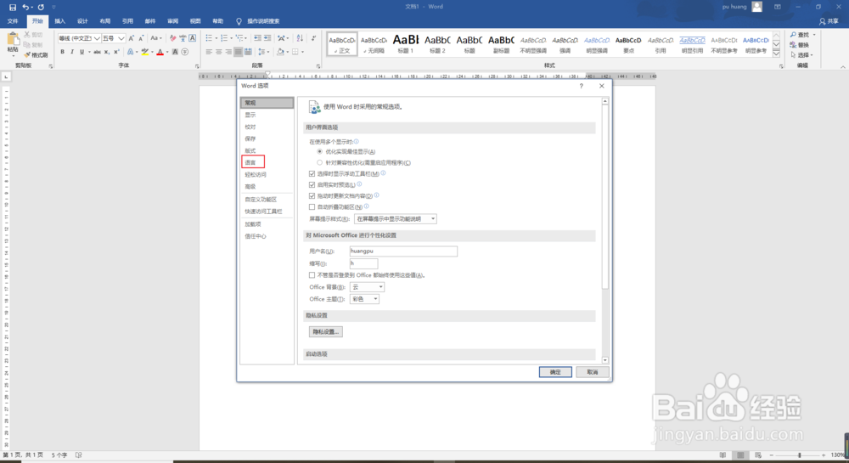Click the red font color swatch
Image resolution: width=849 pixels, height=463 pixels.
coord(160,52)
